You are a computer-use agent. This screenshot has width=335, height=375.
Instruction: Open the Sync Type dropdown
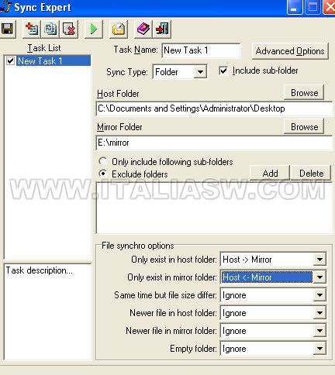(x=200, y=72)
